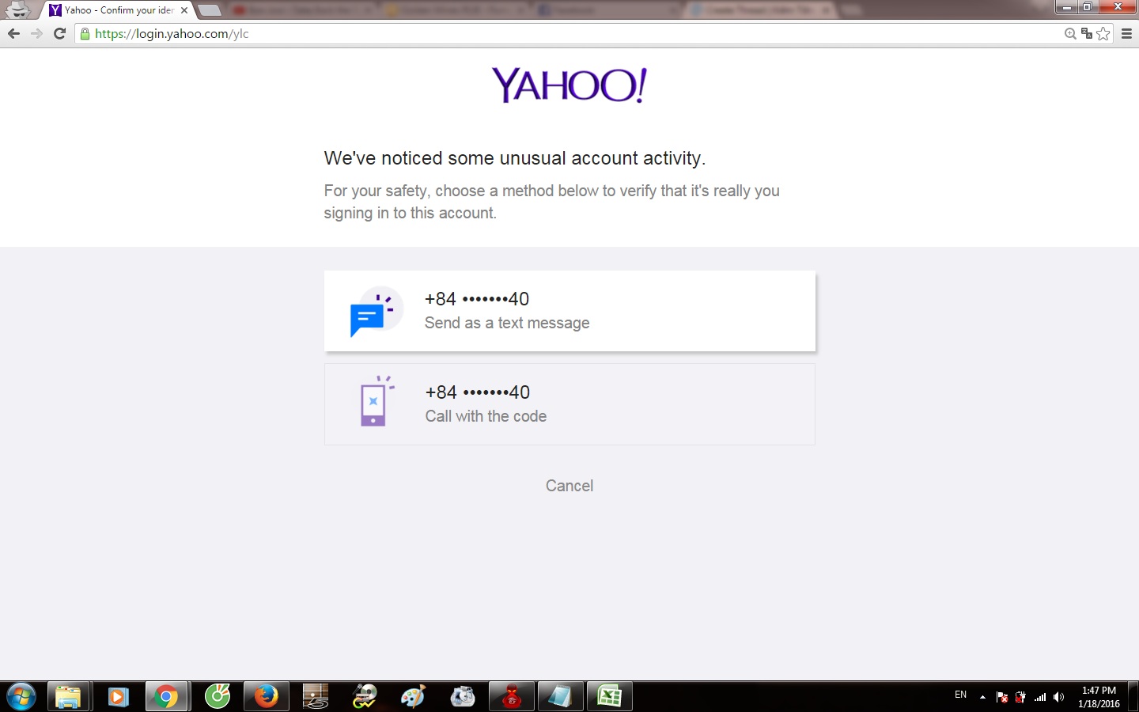The image size is (1139, 712).
Task: Click the EN language indicator
Action: 961,695
